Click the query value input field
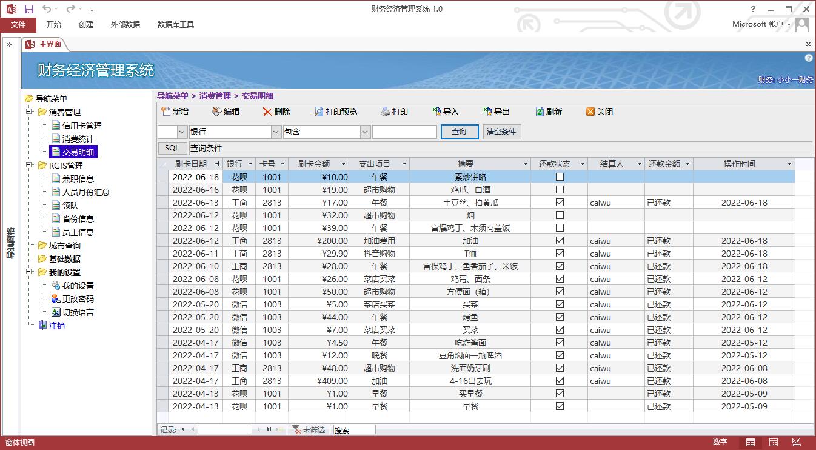This screenshot has width=816, height=450. pos(404,132)
